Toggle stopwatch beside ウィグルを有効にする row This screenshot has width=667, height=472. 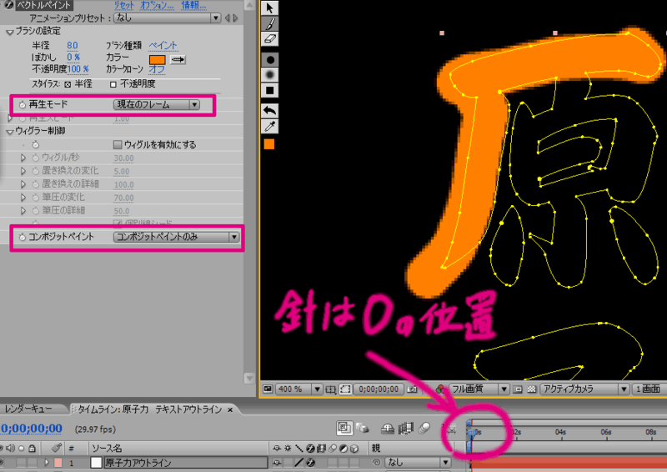tap(36, 145)
